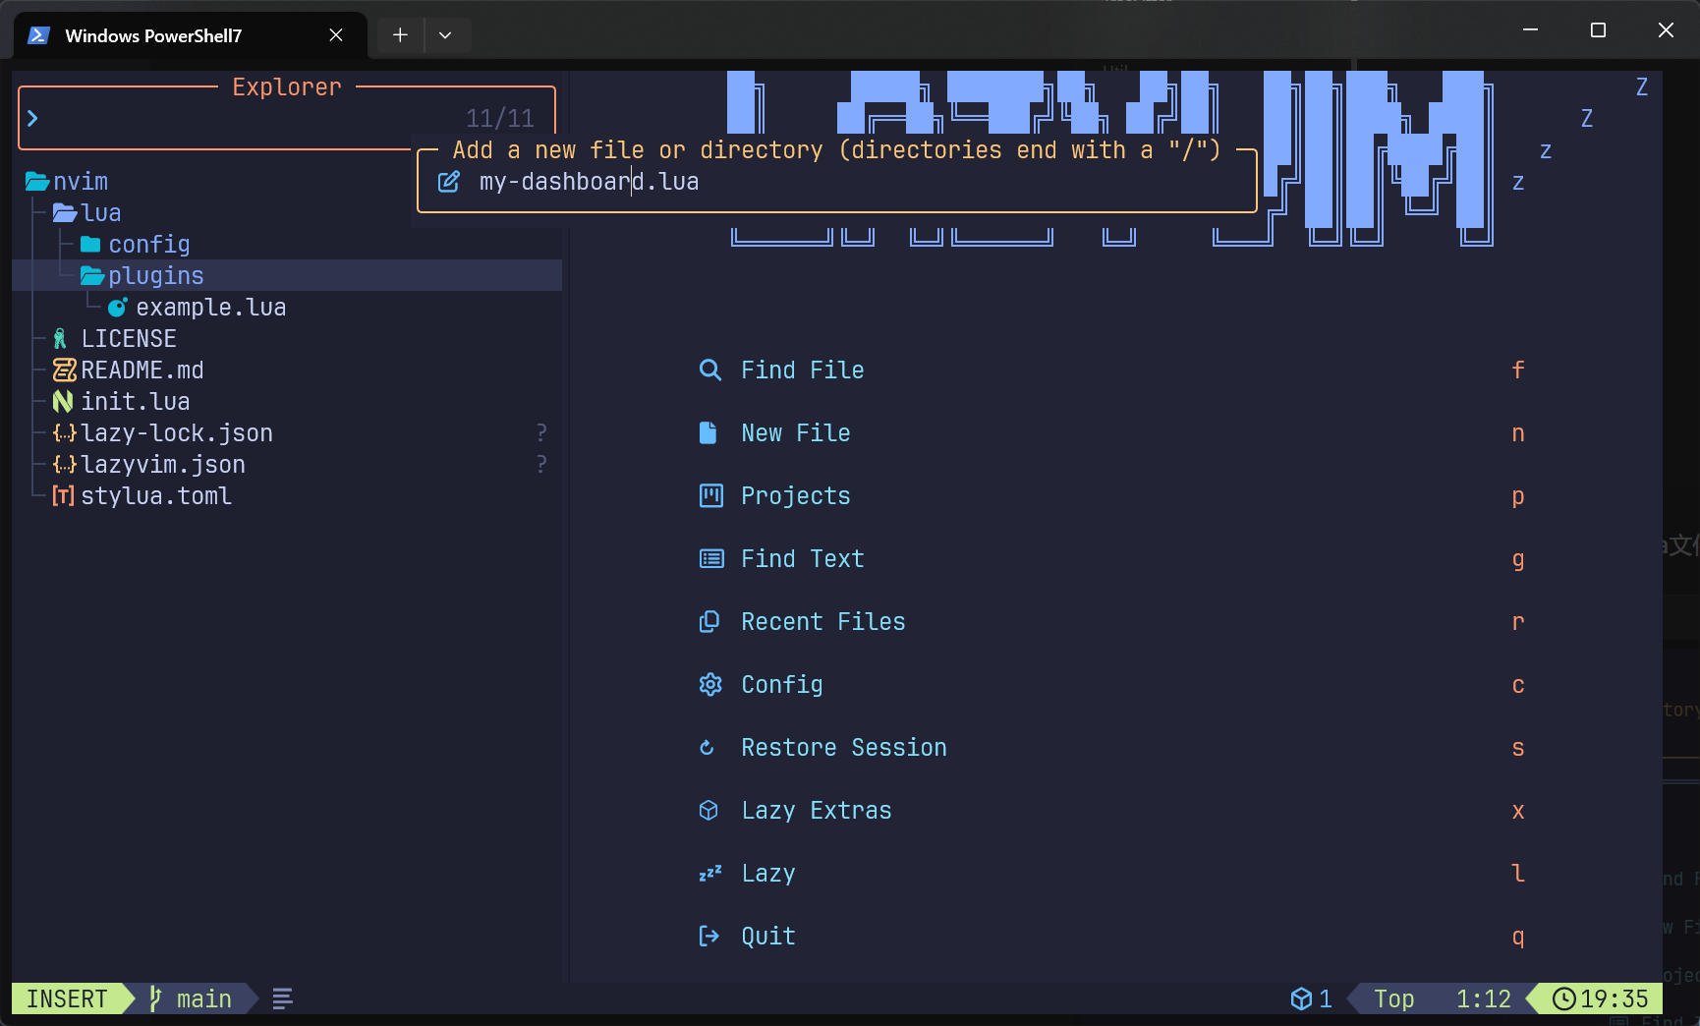Click the question mark status beside lazyvim.json

[541, 465]
